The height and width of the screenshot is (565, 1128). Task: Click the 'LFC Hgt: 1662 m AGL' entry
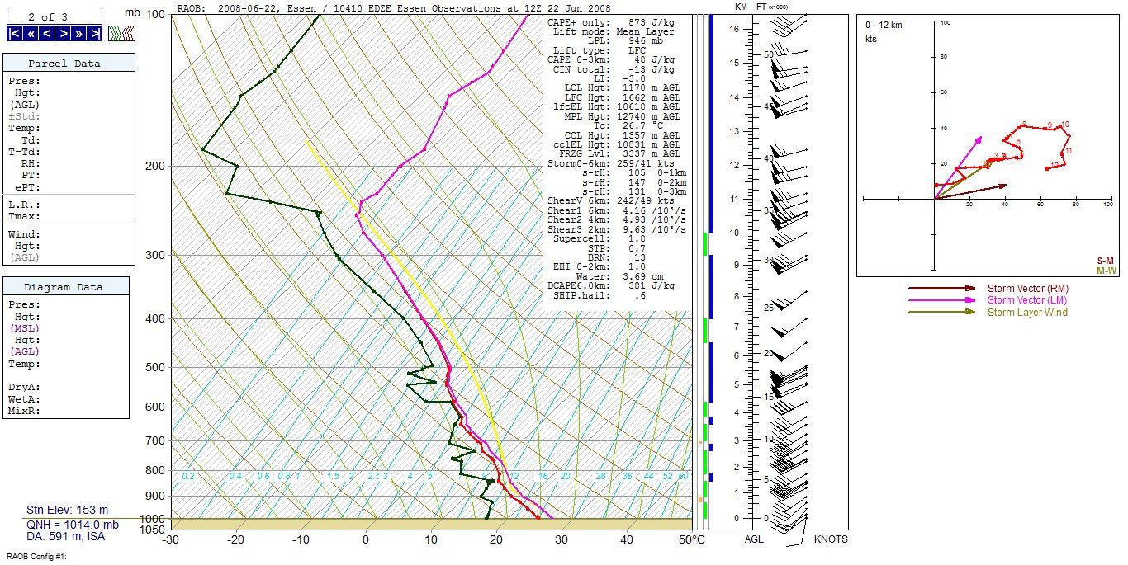click(623, 97)
